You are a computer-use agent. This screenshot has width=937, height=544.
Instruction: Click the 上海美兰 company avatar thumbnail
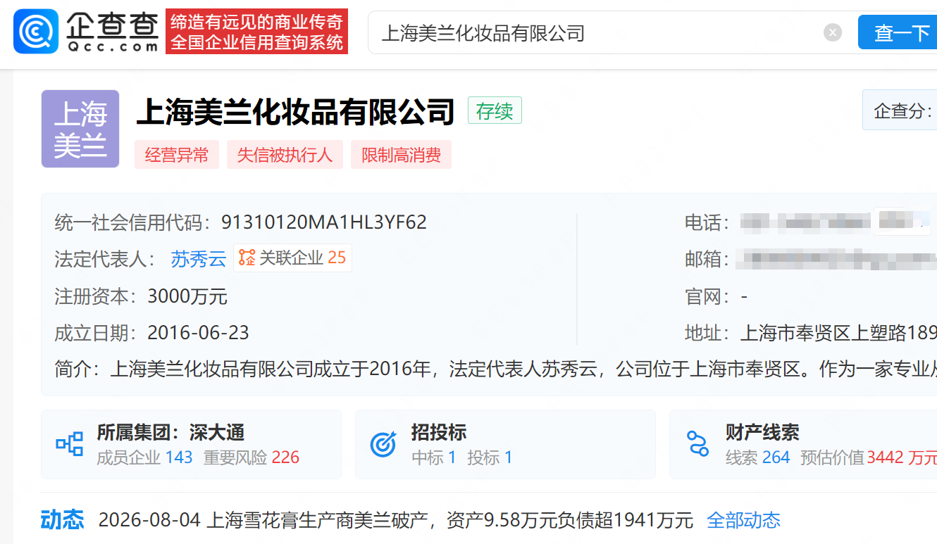(x=80, y=129)
